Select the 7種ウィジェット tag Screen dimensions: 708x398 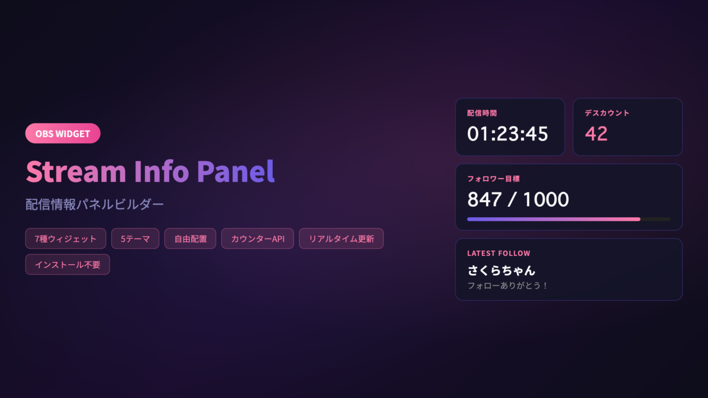66,239
